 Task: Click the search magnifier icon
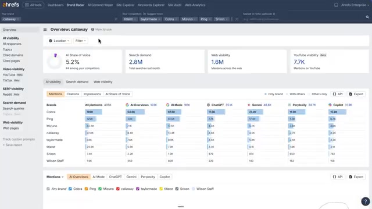(367, 17)
